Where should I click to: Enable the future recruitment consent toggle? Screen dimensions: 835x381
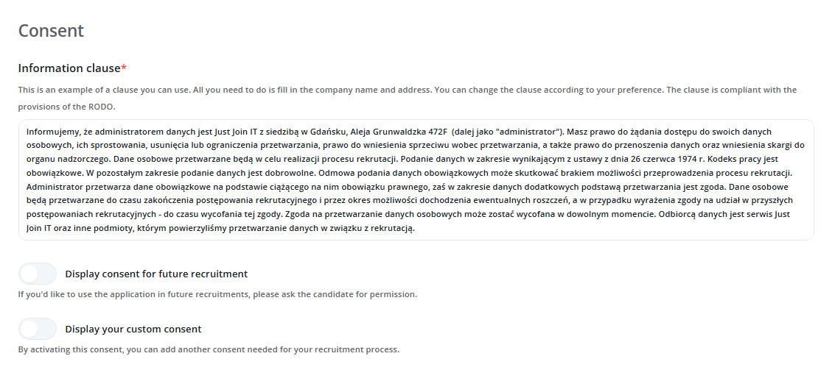(38, 274)
